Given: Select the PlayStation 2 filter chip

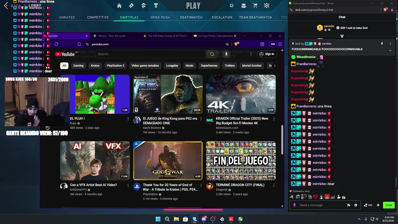Looking at the screenshot, I should coord(115,66).
